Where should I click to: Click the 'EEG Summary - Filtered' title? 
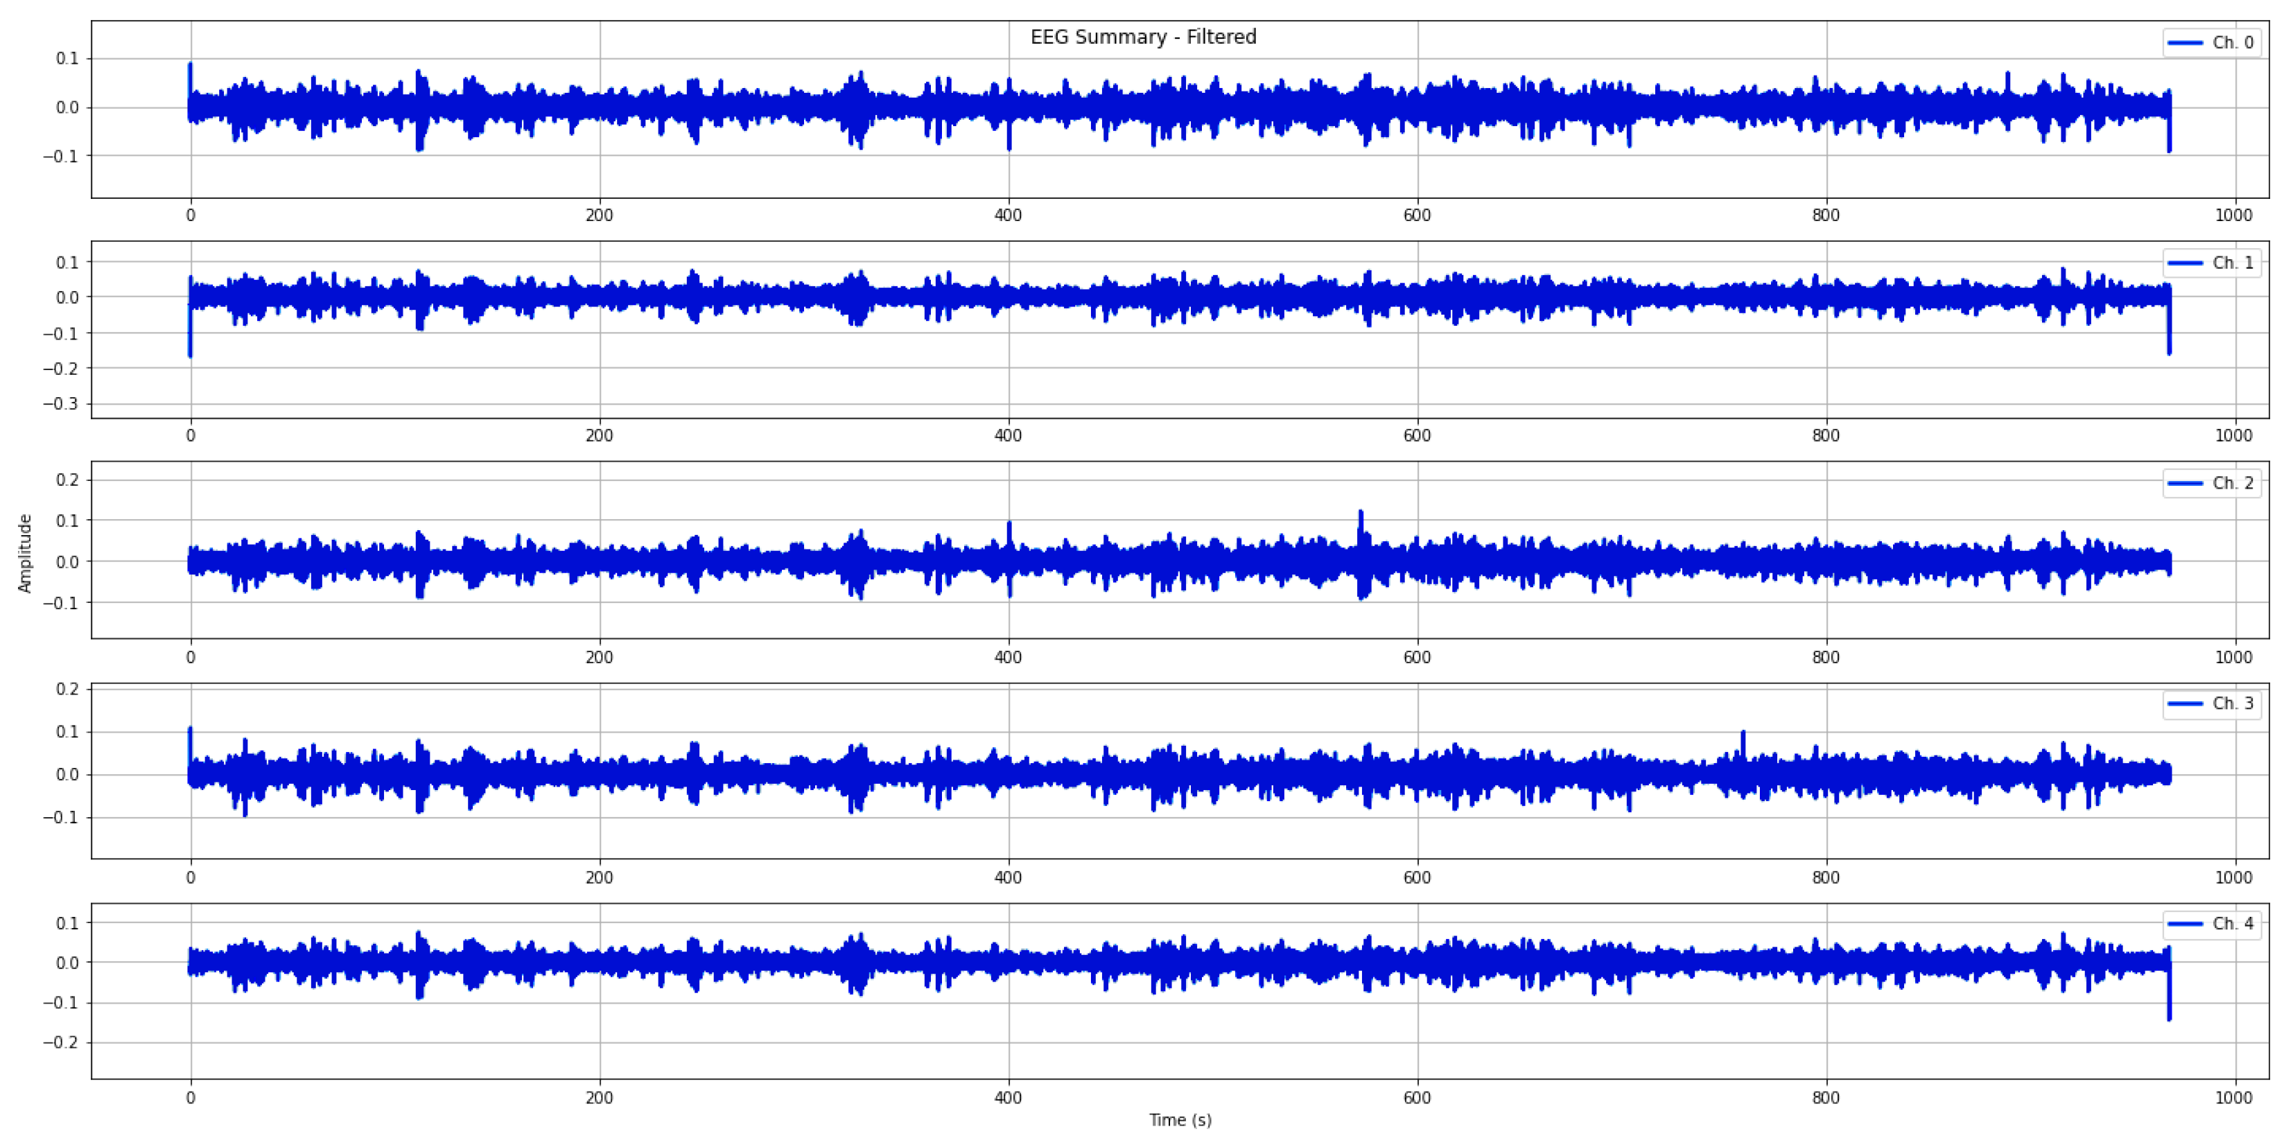pos(1143,37)
